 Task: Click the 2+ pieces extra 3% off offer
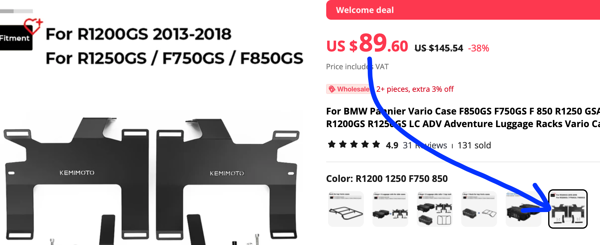[415, 89]
